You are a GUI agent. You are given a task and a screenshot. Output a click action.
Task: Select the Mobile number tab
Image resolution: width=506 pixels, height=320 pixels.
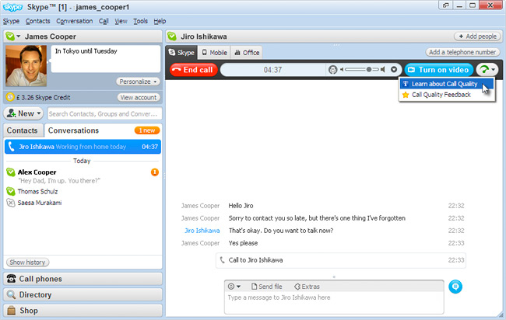point(214,53)
